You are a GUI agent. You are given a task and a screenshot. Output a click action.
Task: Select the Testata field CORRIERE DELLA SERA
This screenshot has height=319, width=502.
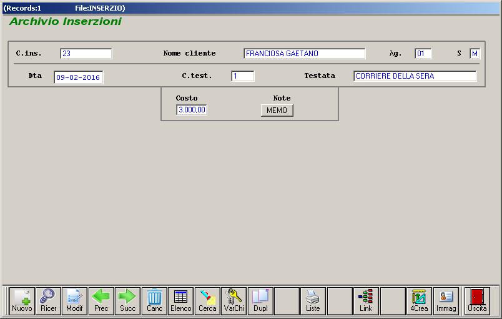coord(415,76)
